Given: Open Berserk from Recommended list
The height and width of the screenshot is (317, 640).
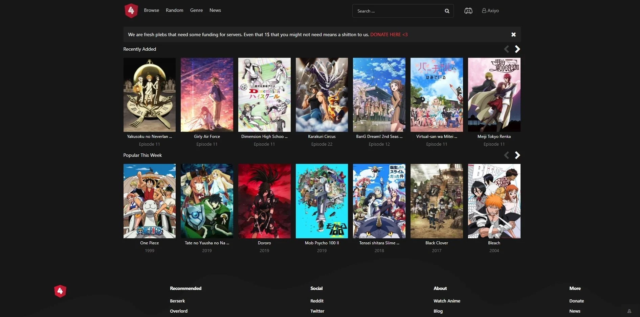Looking at the screenshot, I should [177, 301].
